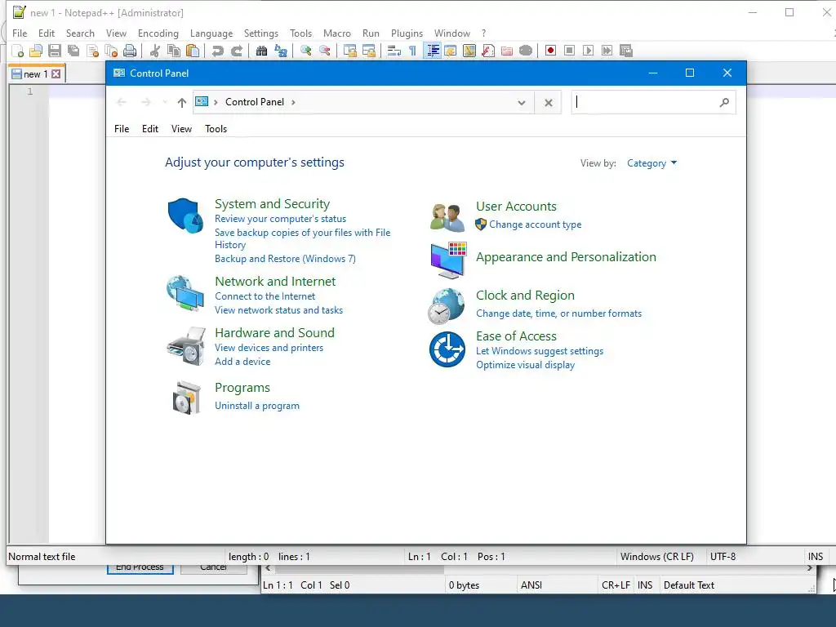Open the Control Panel Edit menu

coord(150,128)
